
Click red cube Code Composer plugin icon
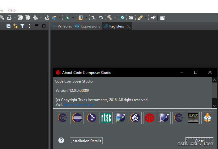150,118
